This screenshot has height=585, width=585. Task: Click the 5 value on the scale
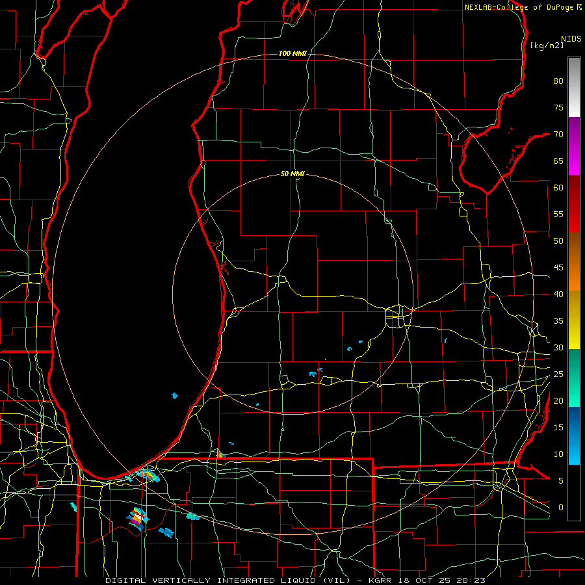561,481
